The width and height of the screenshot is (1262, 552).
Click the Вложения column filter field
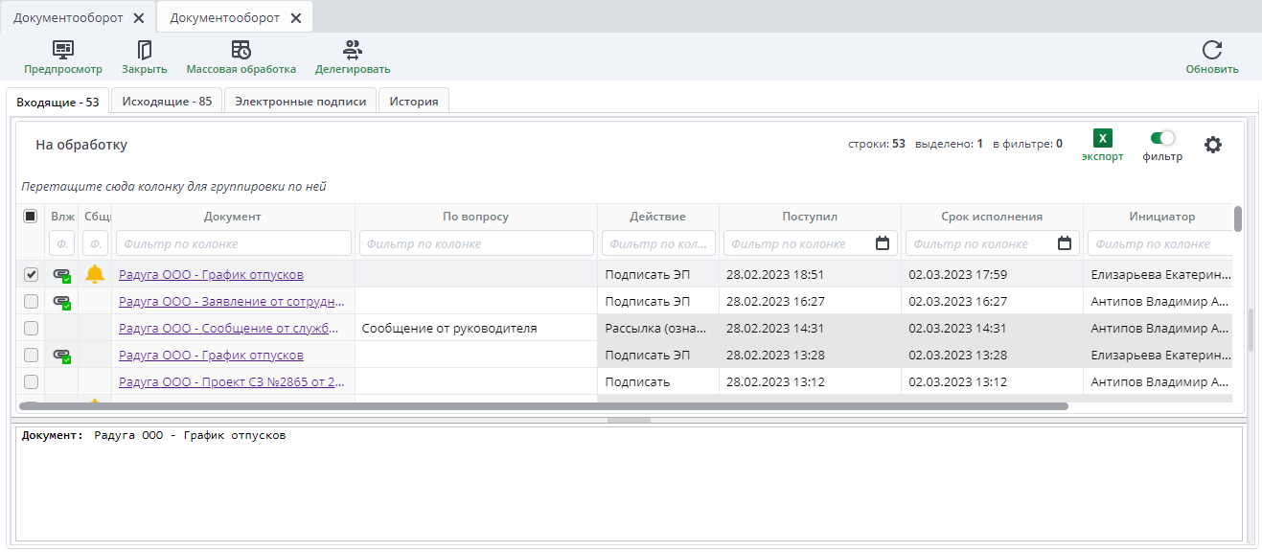[61, 243]
